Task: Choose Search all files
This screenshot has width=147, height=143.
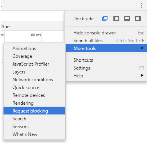Action: click(106, 41)
